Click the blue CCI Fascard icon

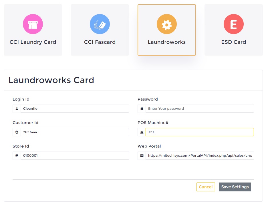[100, 24]
